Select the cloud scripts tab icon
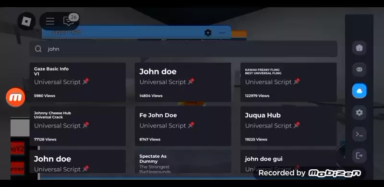Image resolution: width=384 pixels, height=187 pixels. pyautogui.click(x=359, y=91)
